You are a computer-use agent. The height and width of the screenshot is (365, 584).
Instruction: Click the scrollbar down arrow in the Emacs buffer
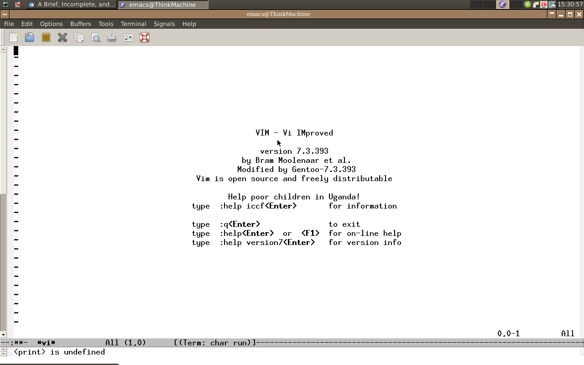pos(3,335)
